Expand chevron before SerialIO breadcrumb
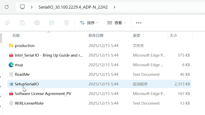Image resolution: width=205 pixels, height=115 pixels. click(32, 7)
